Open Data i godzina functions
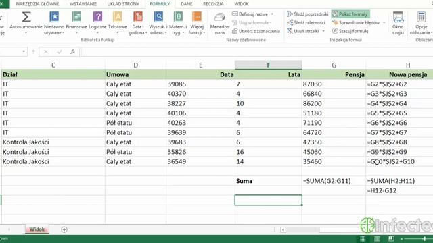This screenshot has height=243, width=433. (x=138, y=17)
